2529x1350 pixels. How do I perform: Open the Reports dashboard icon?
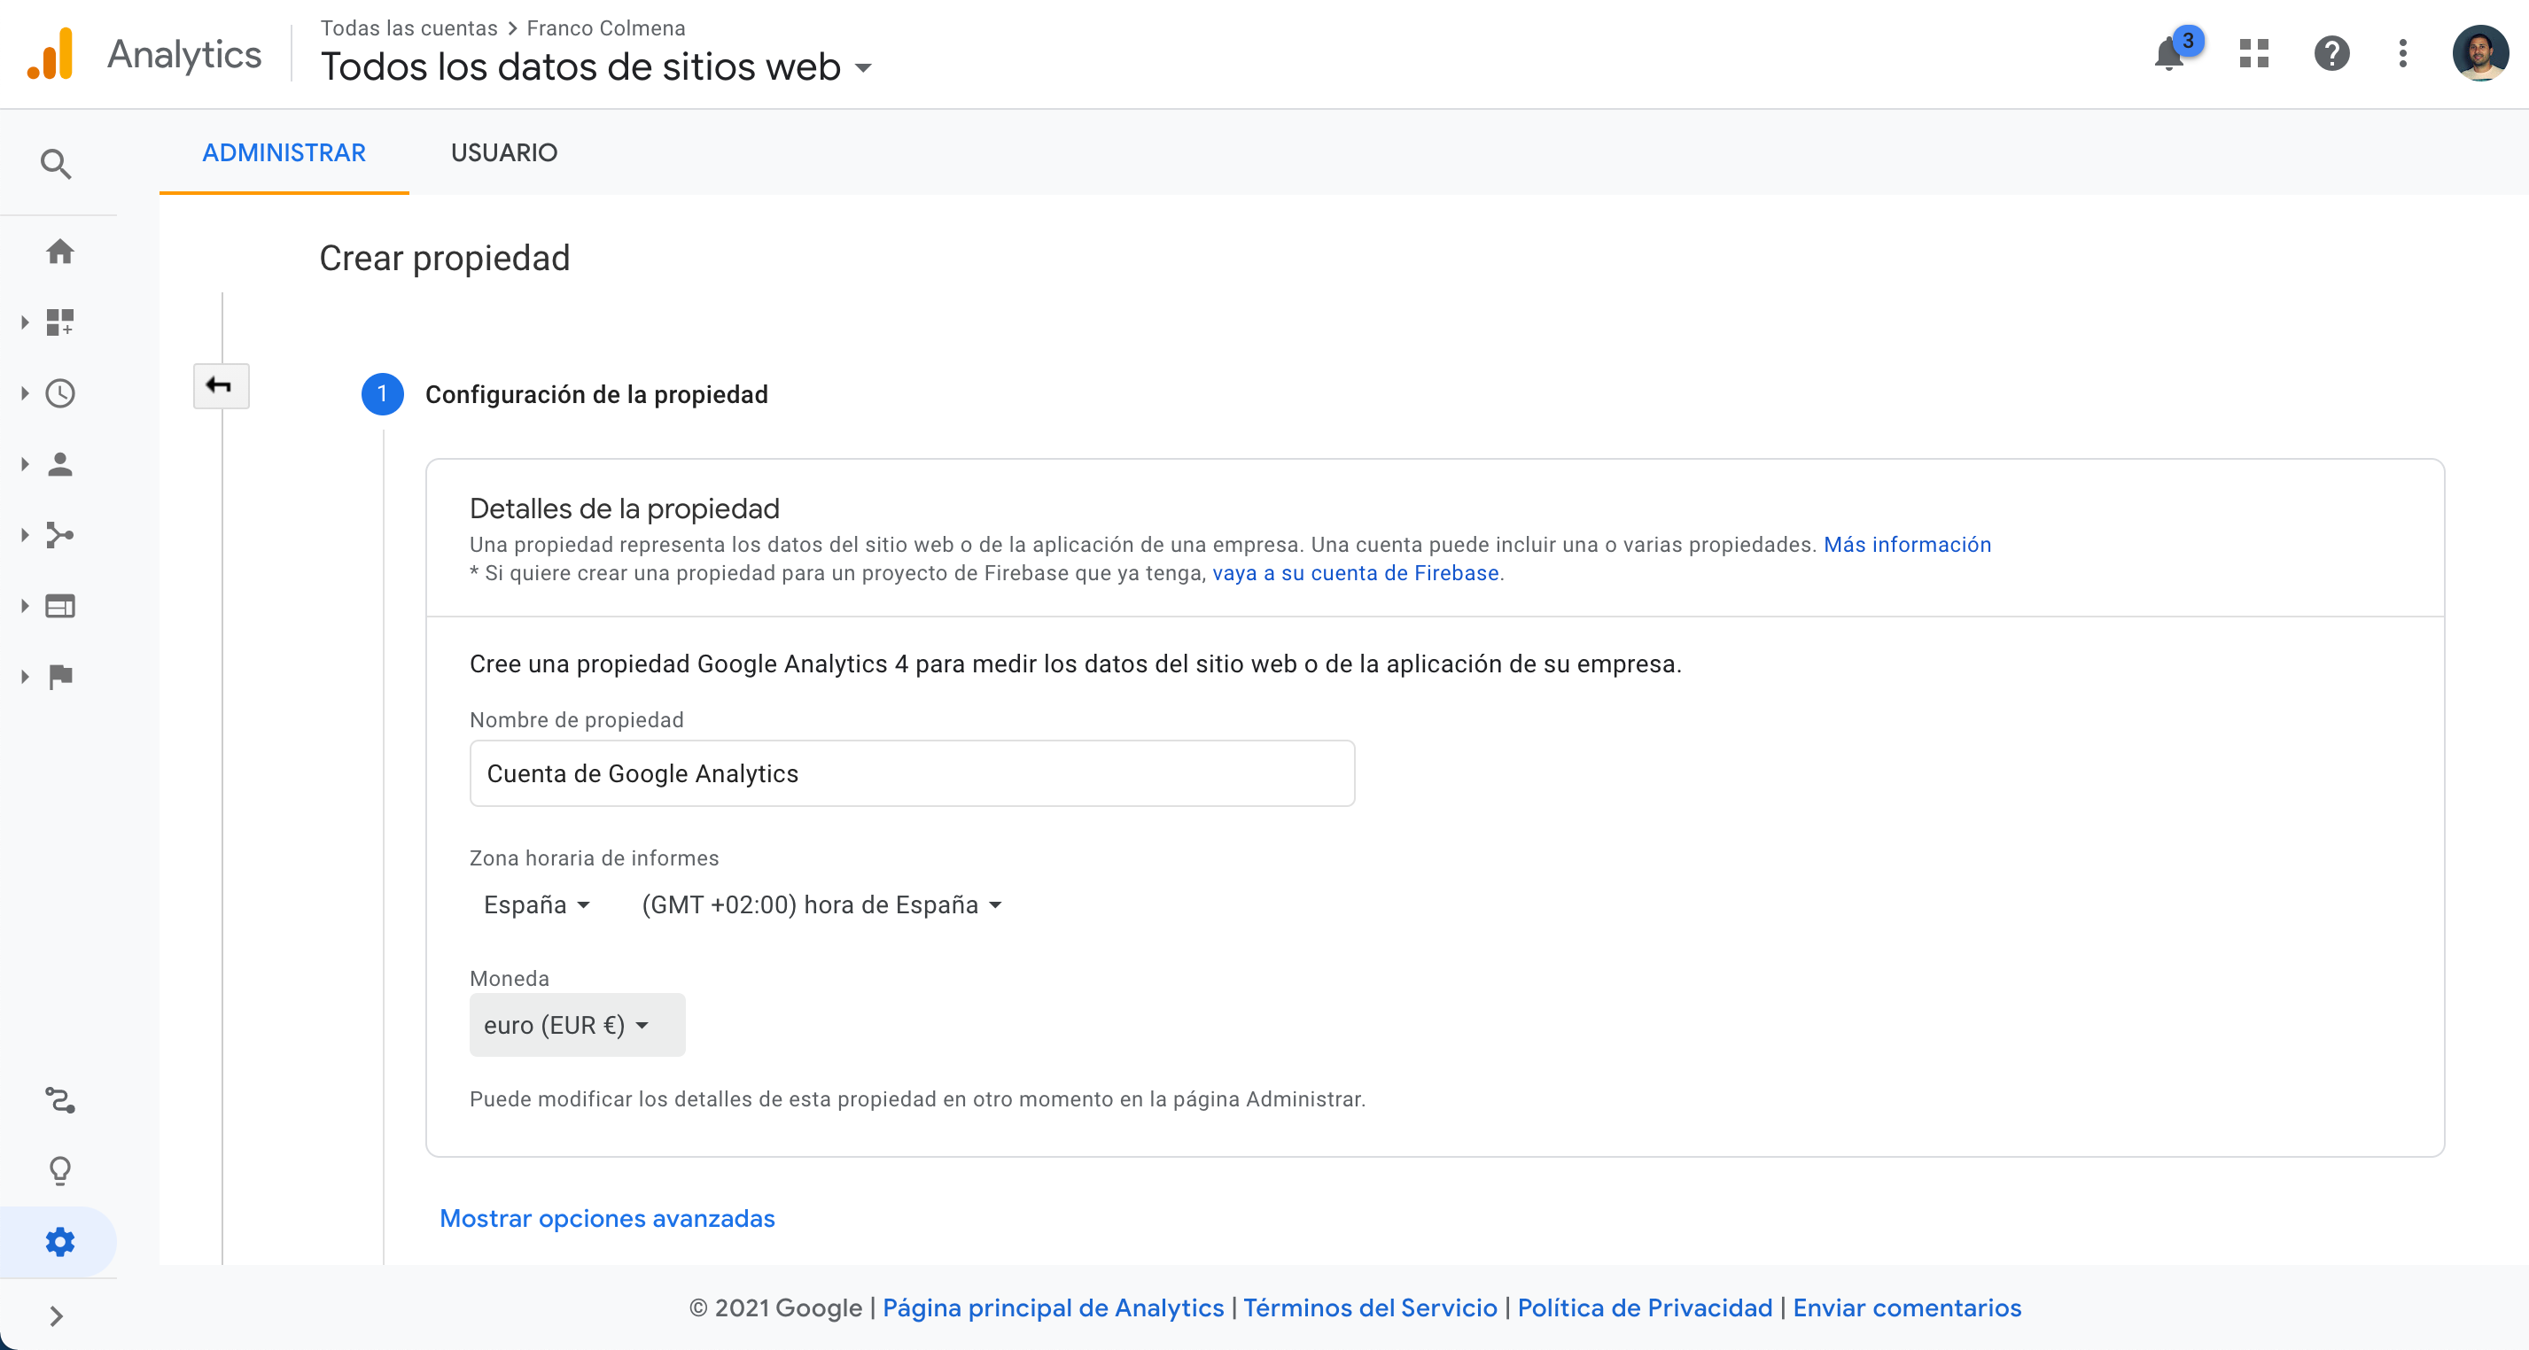tap(62, 322)
